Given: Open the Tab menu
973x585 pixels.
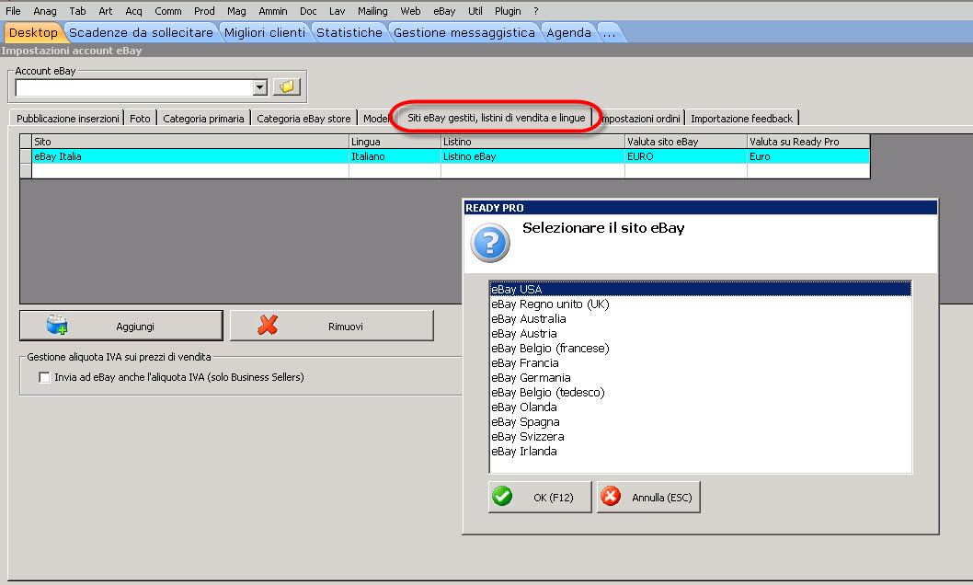Looking at the screenshot, I should click(x=77, y=11).
